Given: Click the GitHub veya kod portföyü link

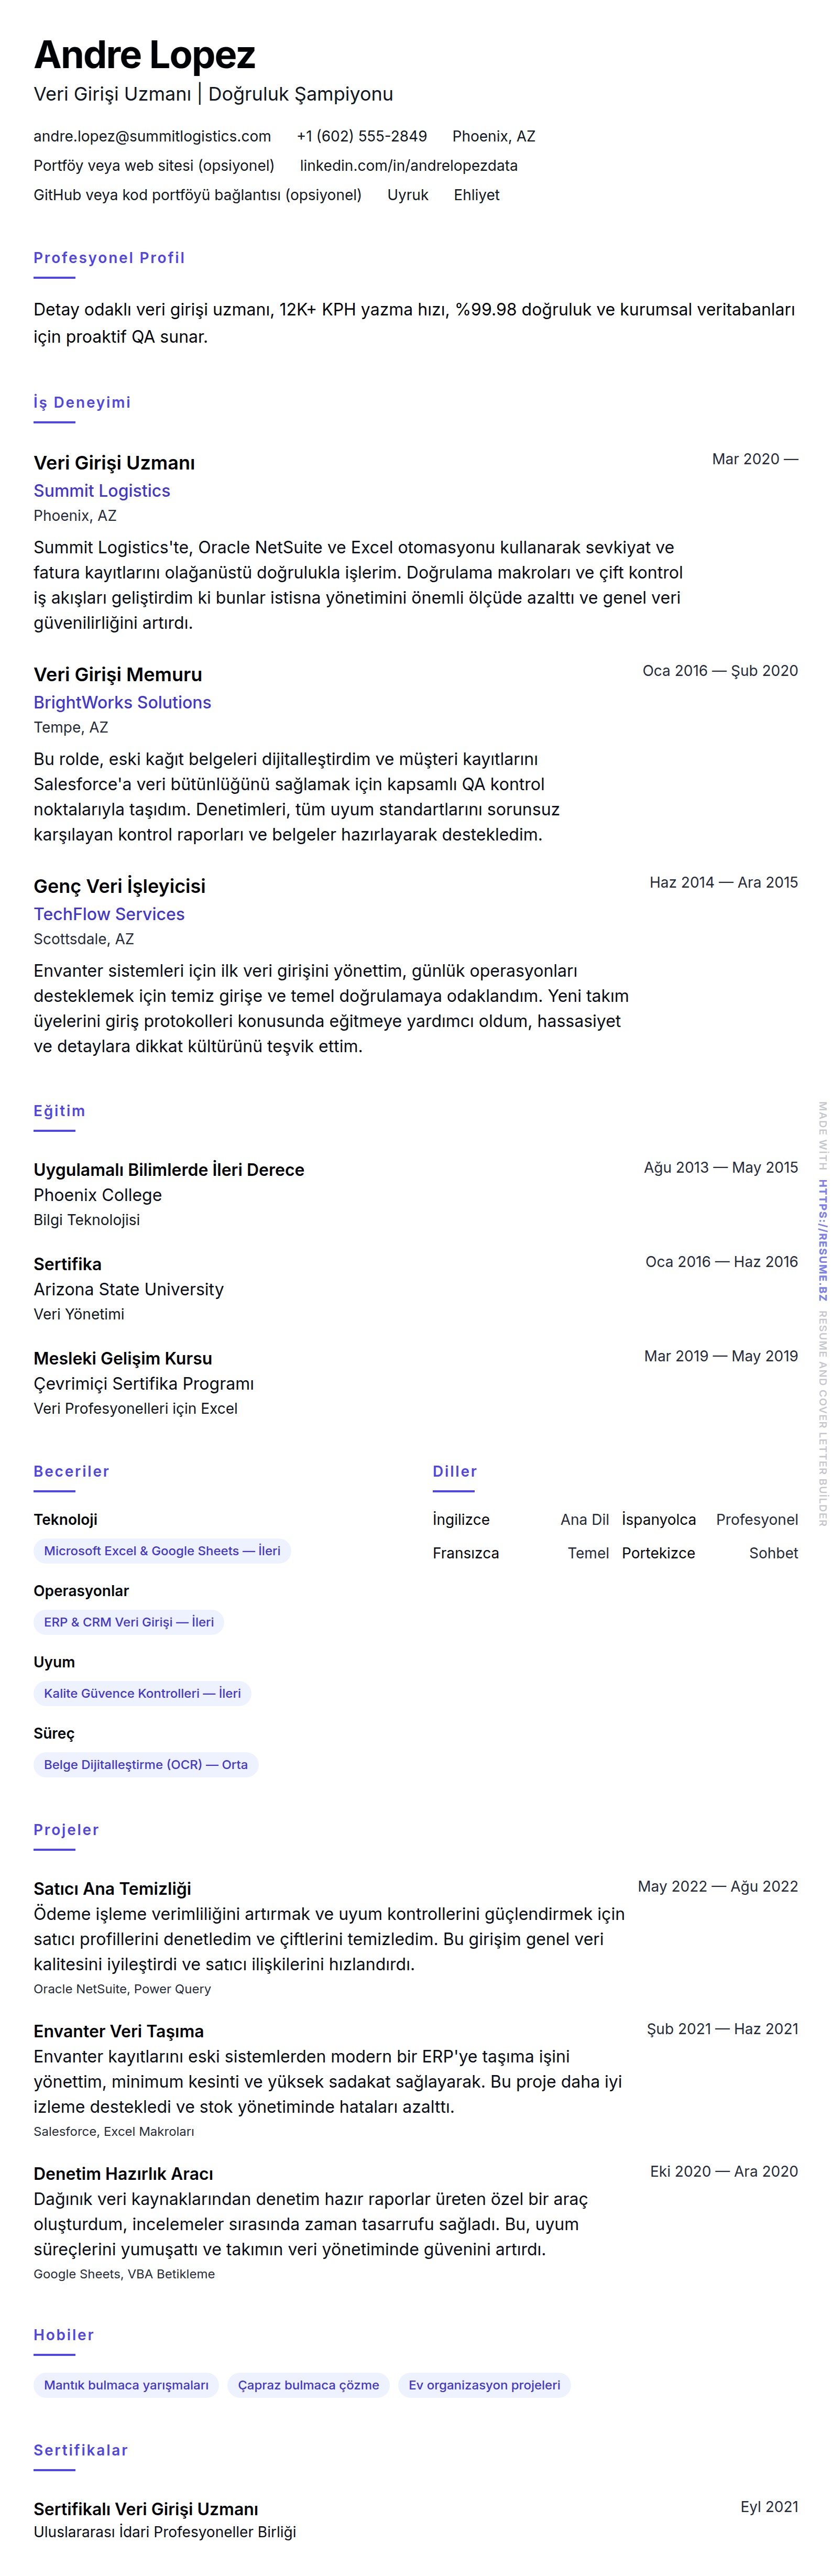Looking at the screenshot, I should [x=197, y=195].
